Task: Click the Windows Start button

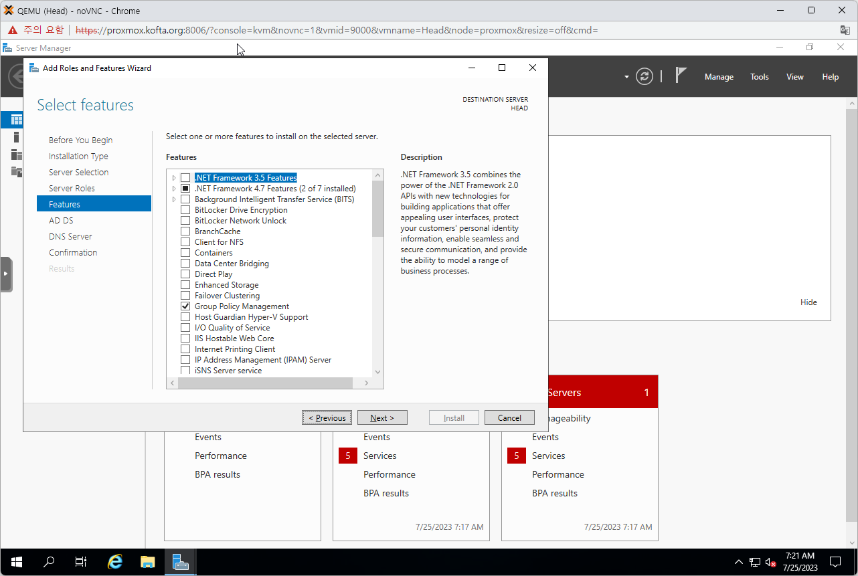Action: tap(17, 562)
